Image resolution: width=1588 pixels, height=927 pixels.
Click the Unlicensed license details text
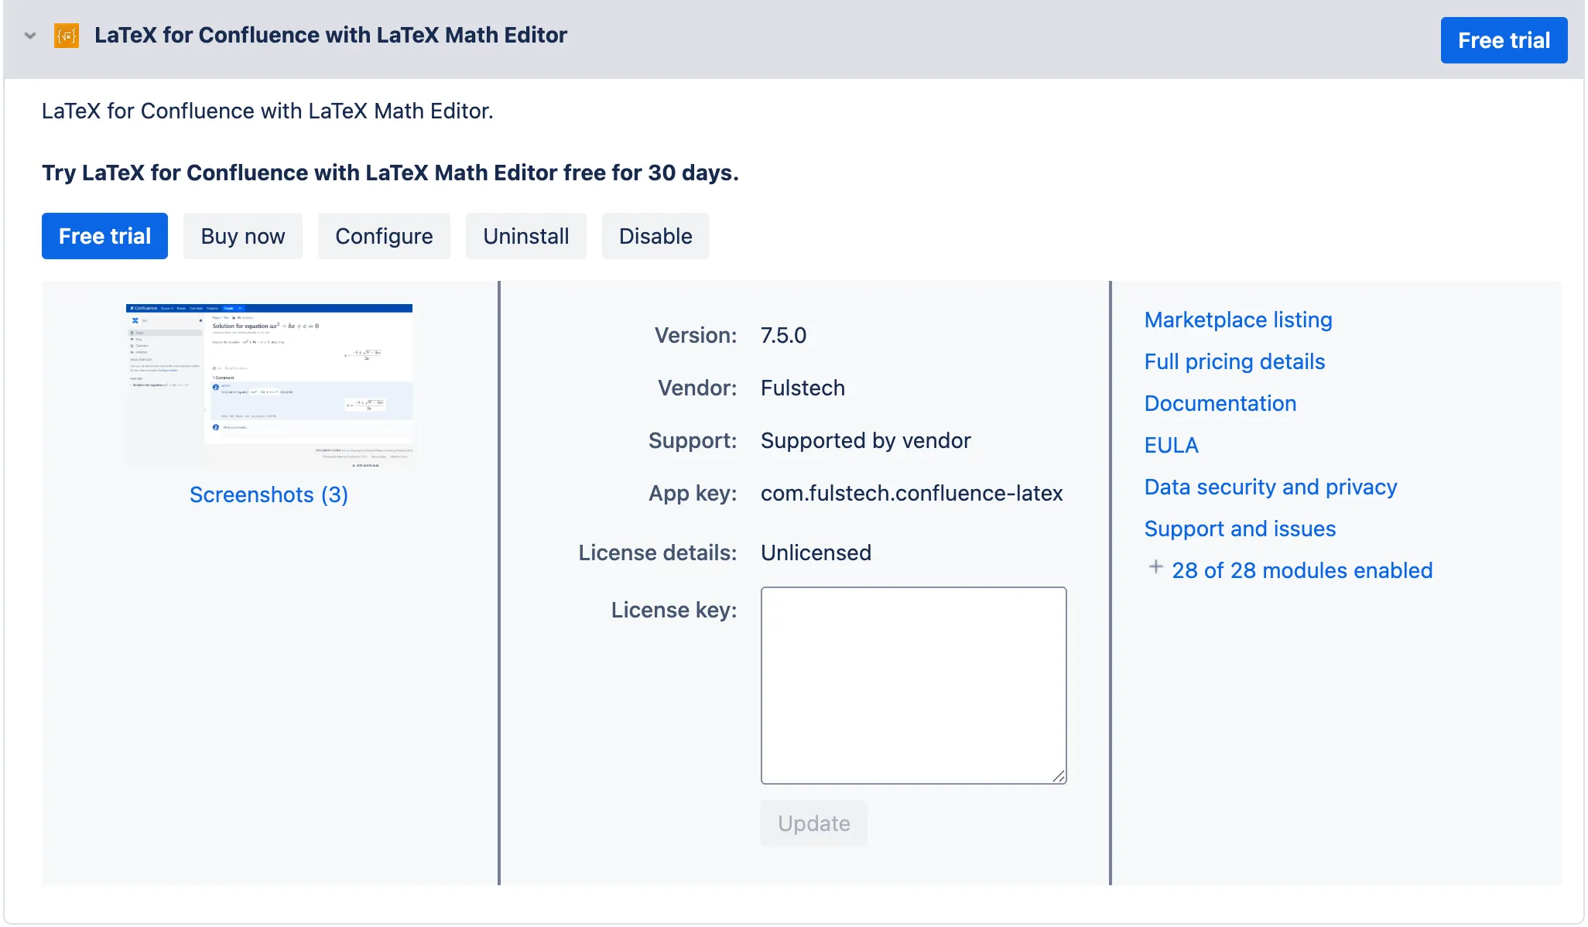[816, 552]
